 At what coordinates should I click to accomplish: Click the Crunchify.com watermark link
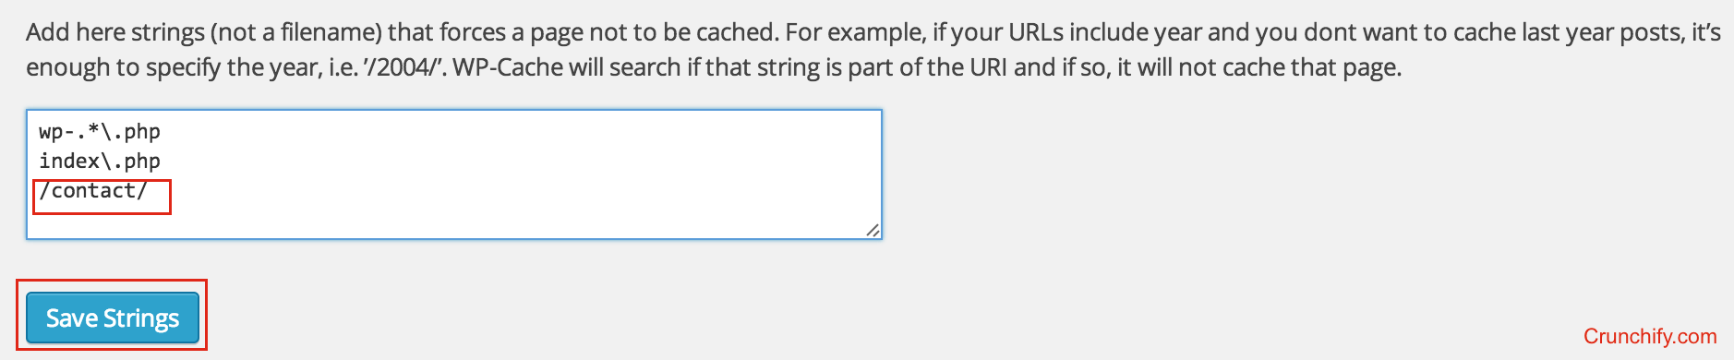[x=1650, y=337]
